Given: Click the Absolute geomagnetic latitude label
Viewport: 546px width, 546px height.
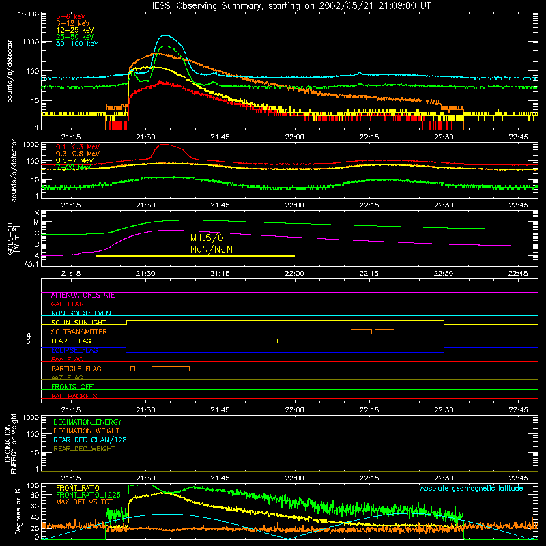Looking at the screenshot, I should pyautogui.click(x=472, y=488).
